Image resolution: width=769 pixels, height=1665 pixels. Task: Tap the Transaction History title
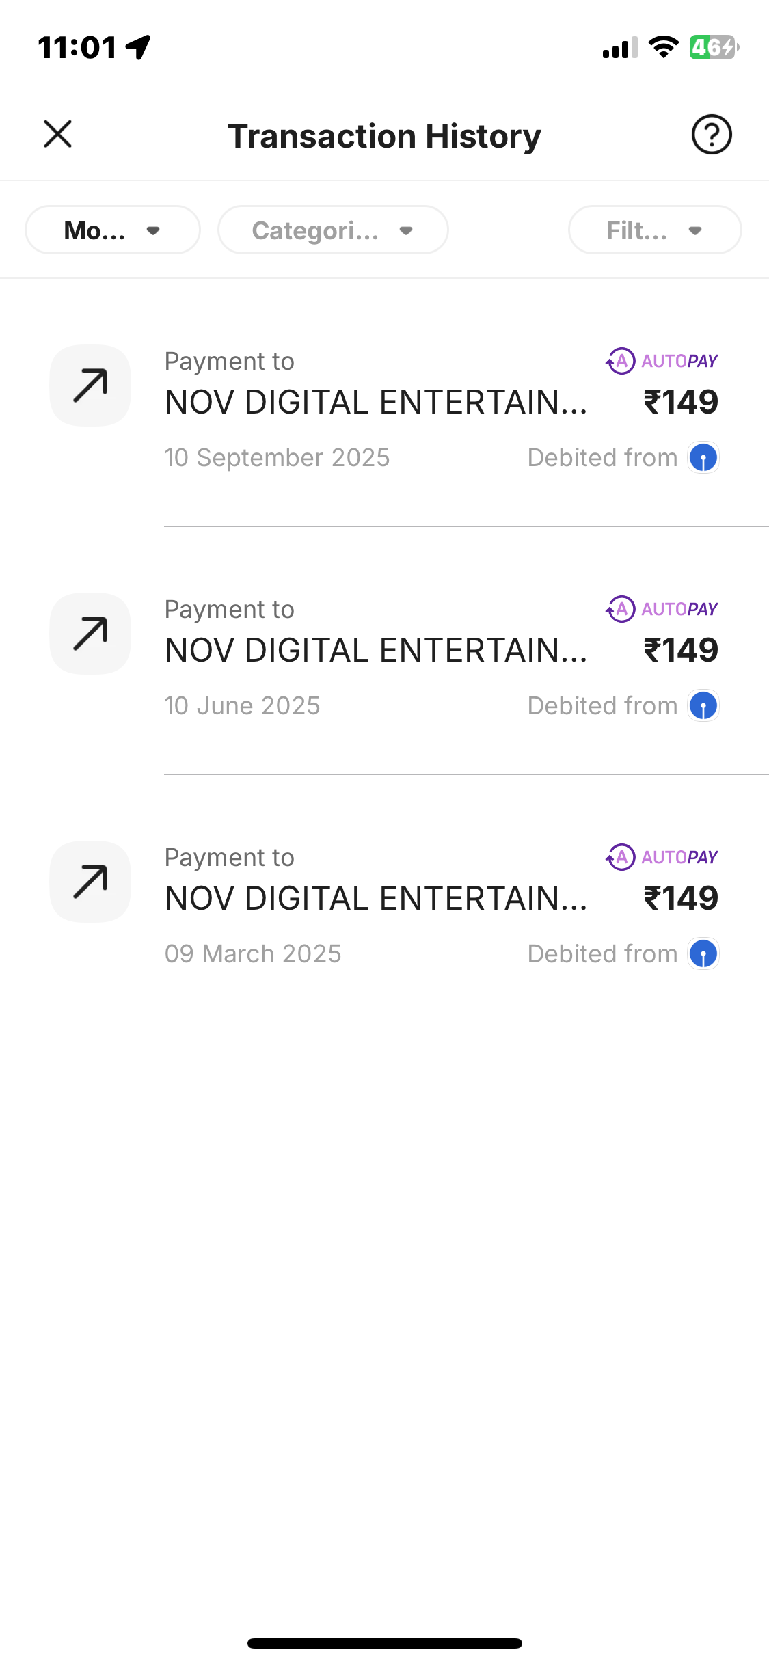click(384, 136)
